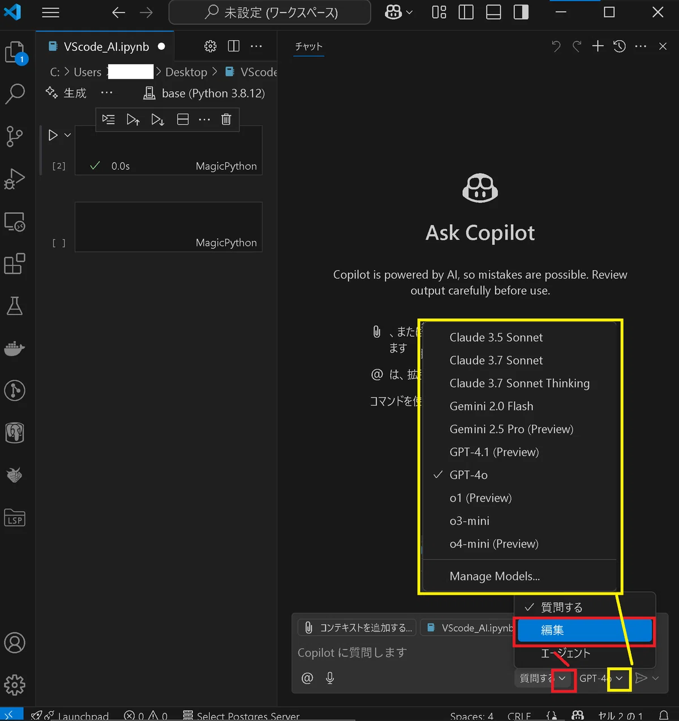
Task: Show chat history clock icon
Action: tap(620, 46)
